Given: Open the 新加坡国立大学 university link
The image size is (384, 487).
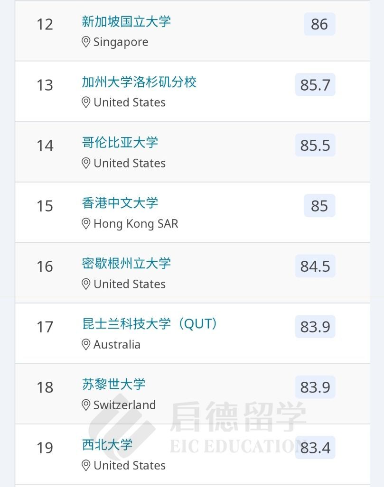Looking at the screenshot, I should (126, 21).
